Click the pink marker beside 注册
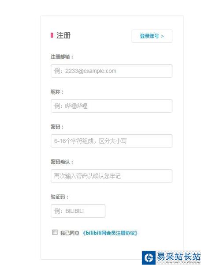 52,35
